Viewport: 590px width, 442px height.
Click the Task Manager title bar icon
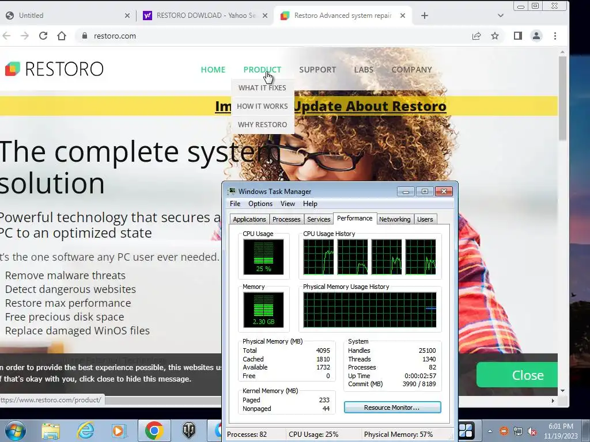[x=232, y=191]
